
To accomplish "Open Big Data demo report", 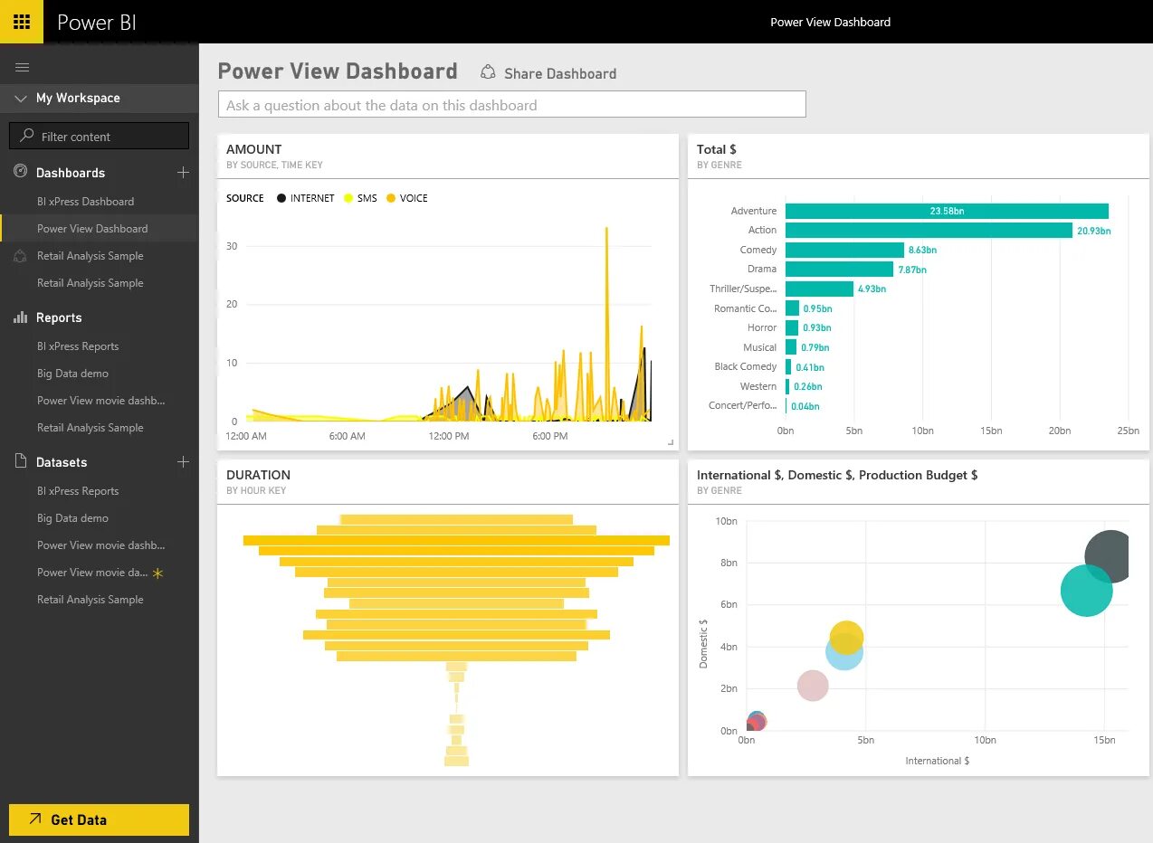I will click(72, 374).
